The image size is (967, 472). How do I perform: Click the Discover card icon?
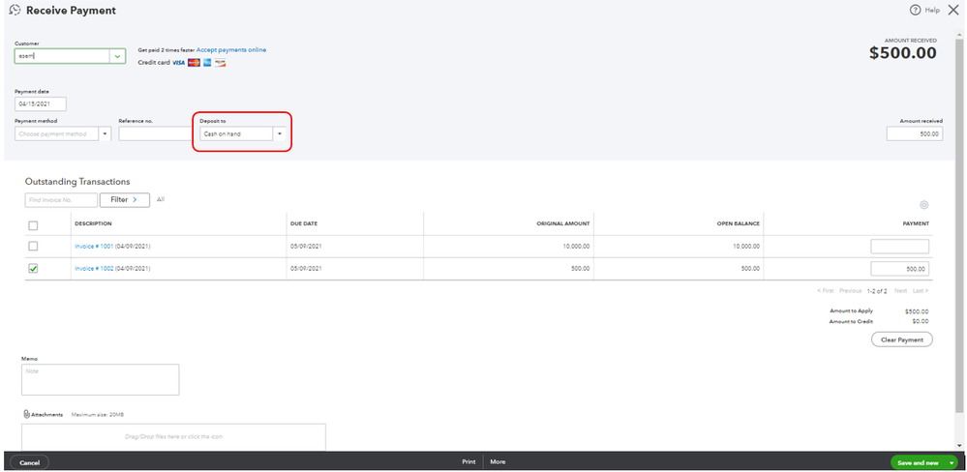[220, 63]
